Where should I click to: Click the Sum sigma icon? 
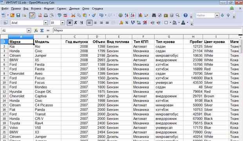42,31
